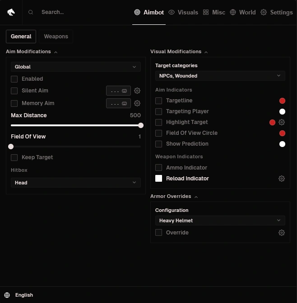Pick the Highlight Target red color swatch
This screenshot has width=297, height=303.
pos(272,122)
